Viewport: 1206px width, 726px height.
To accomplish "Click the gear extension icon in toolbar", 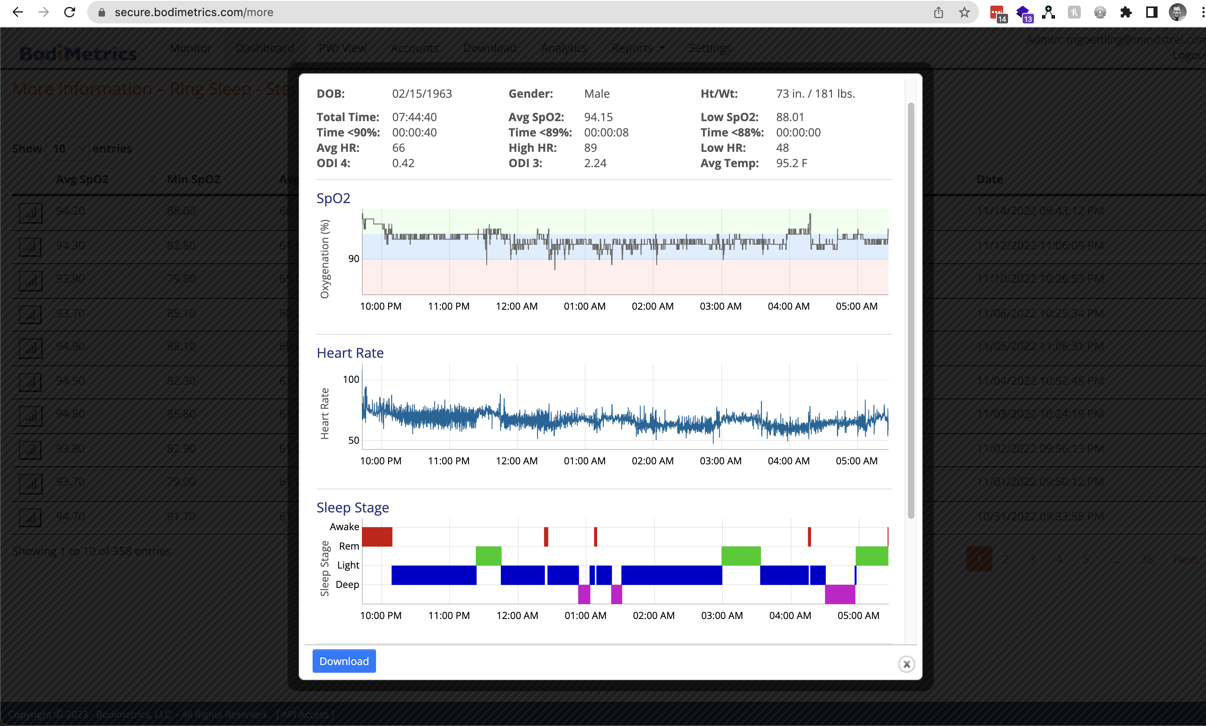I will click(x=1100, y=12).
